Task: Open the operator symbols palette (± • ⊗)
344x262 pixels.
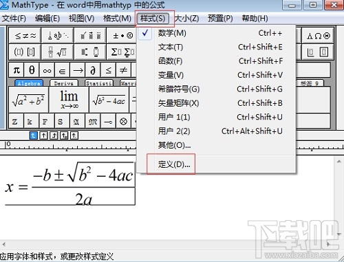Action: pos(122,36)
